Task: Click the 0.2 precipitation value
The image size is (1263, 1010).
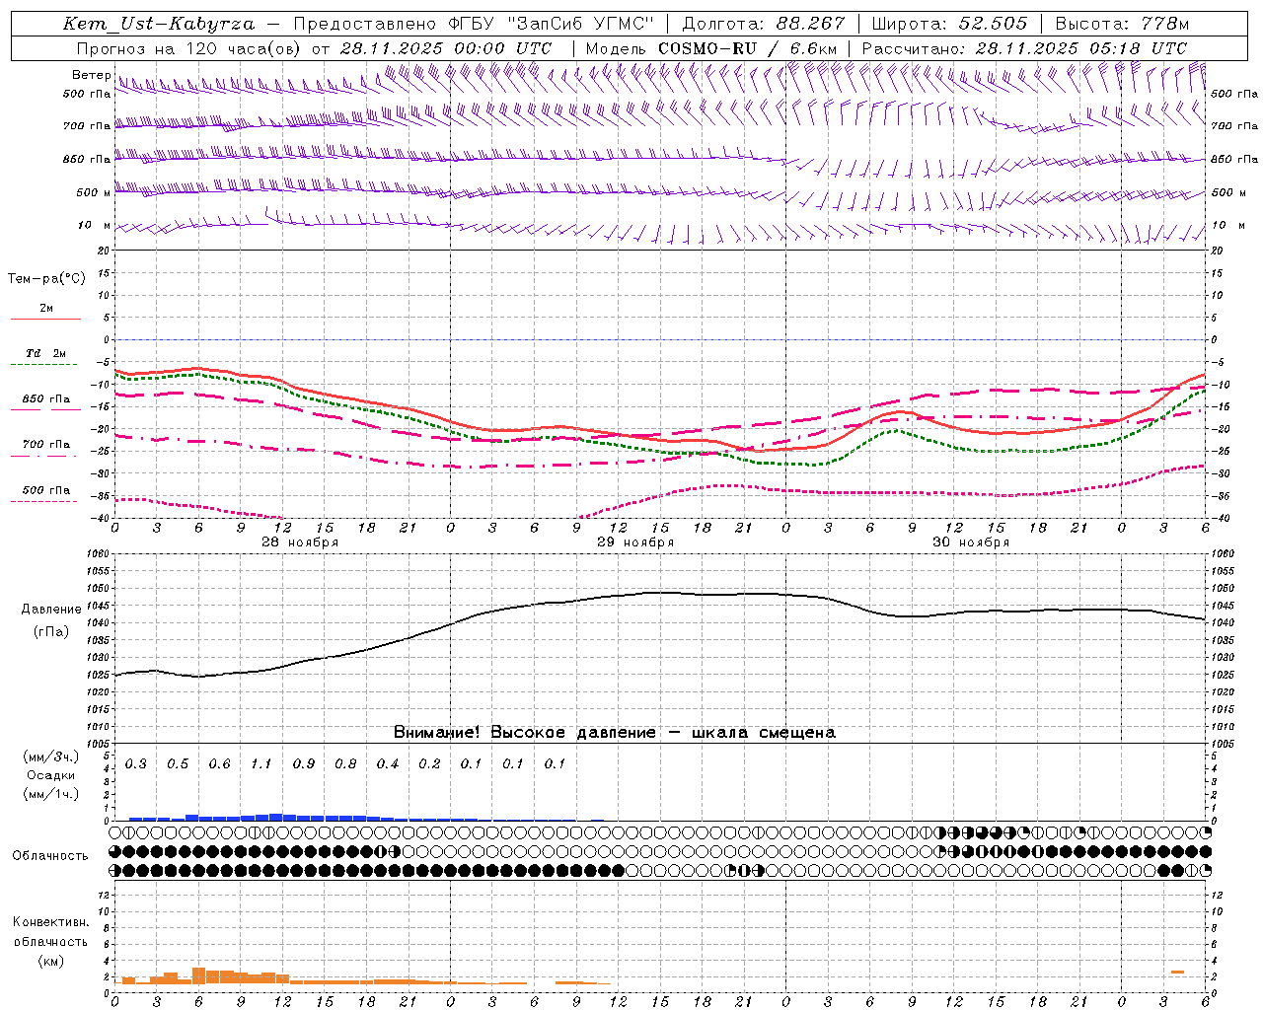Action: (429, 764)
